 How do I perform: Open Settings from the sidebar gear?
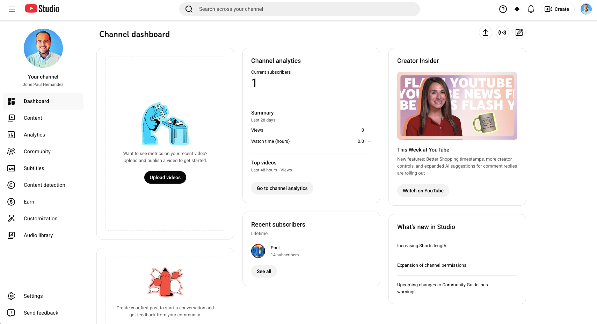(x=33, y=296)
